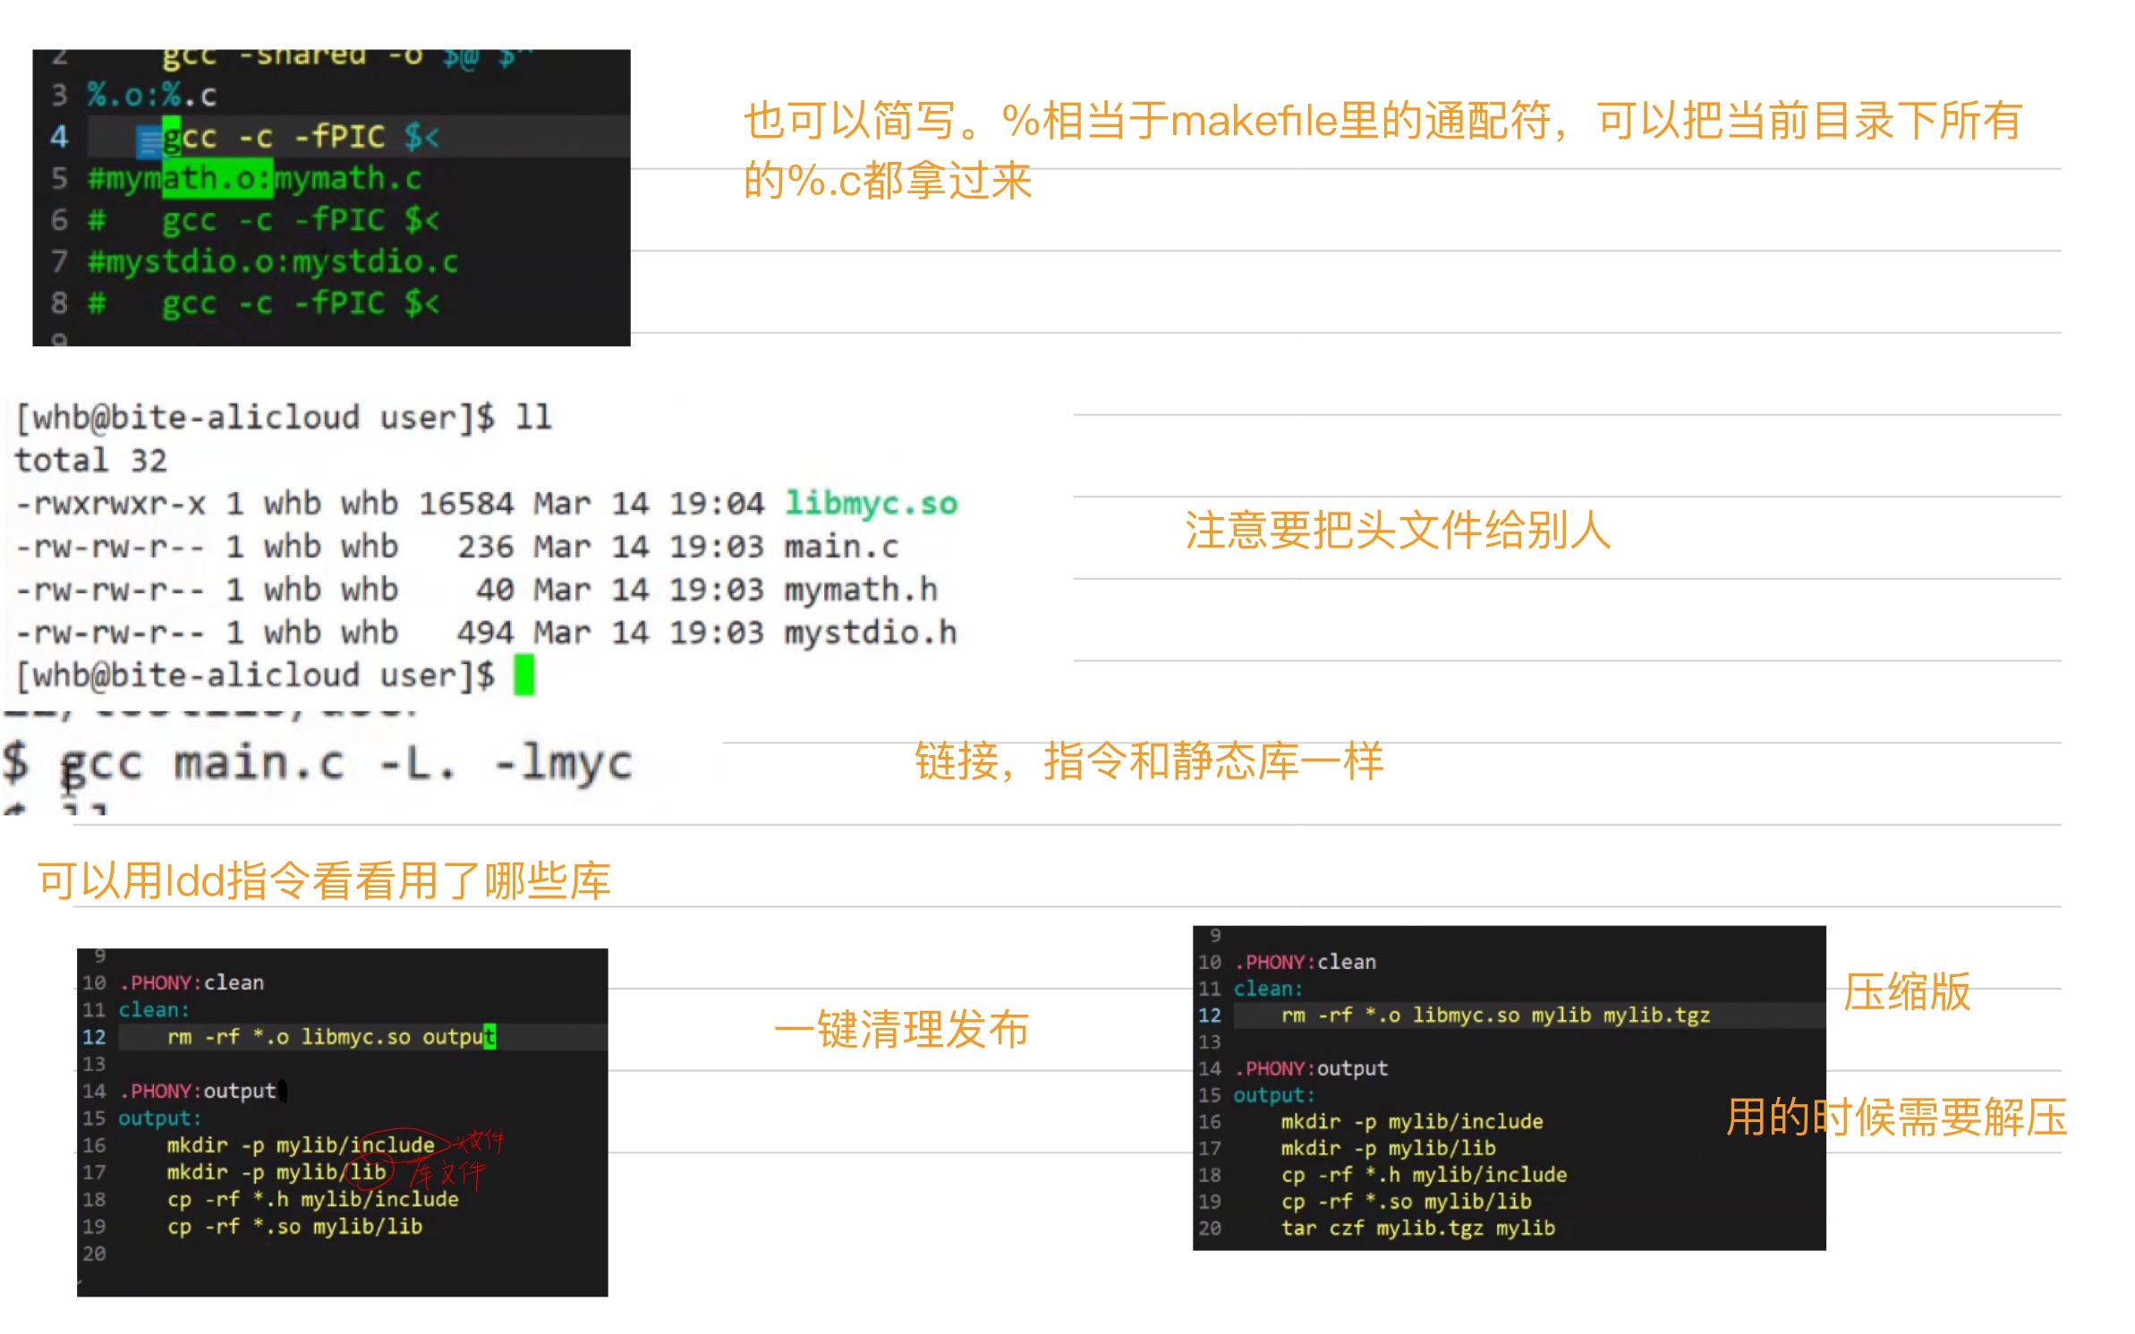Screen dimensions: 2135x1334
Task: Click the green highlighted cursor after 'output'
Action: pyautogui.click(x=489, y=1036)
